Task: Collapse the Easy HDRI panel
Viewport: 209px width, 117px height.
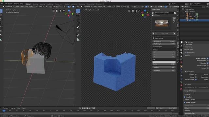Action: click(152, 9)
